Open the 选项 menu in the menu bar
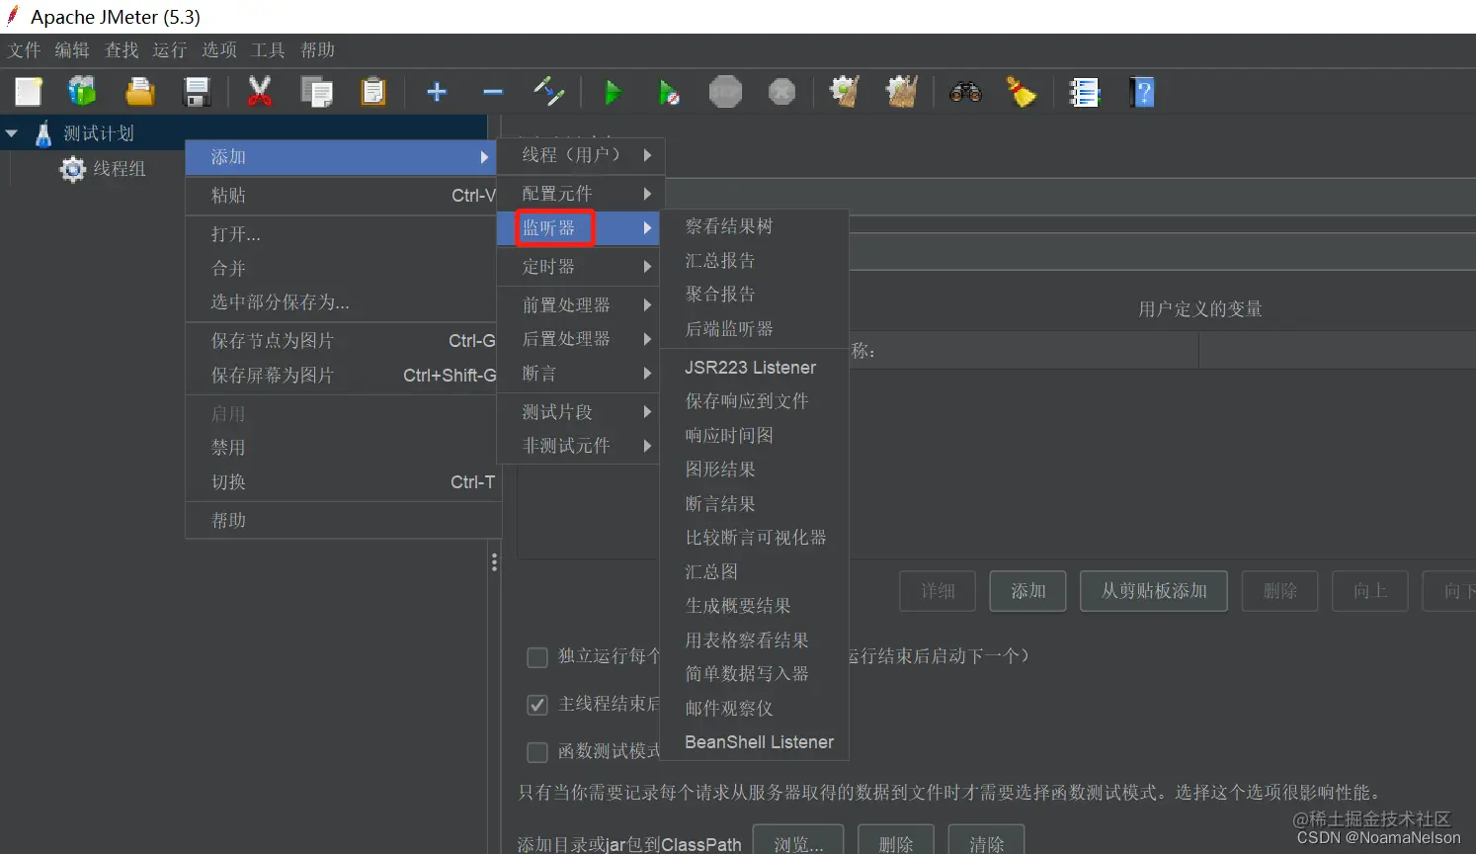Image resolution: width=1476 pixels, height=854 pixels. tap(218, 49)
